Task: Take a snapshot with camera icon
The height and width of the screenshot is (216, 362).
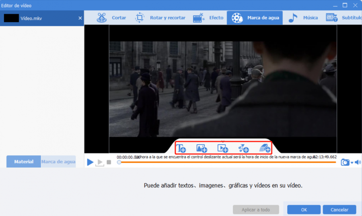Action: click(345, 162)
